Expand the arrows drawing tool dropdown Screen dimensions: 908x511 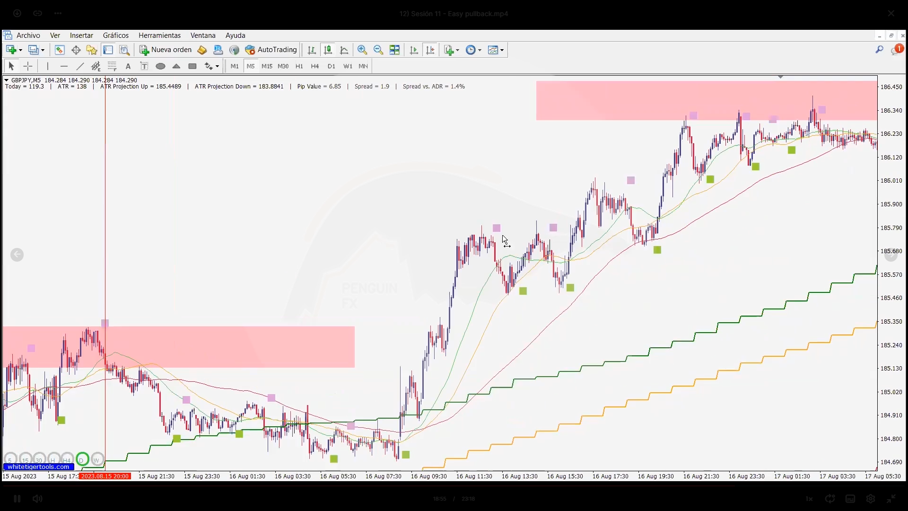point(217,67)
